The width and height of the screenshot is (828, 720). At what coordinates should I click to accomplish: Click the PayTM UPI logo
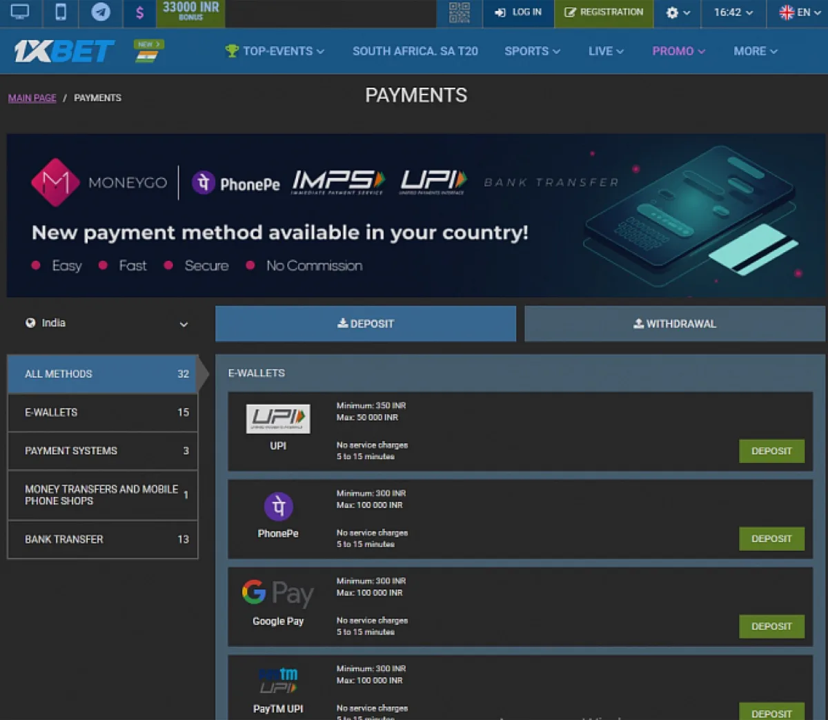(x=278, y=681)
